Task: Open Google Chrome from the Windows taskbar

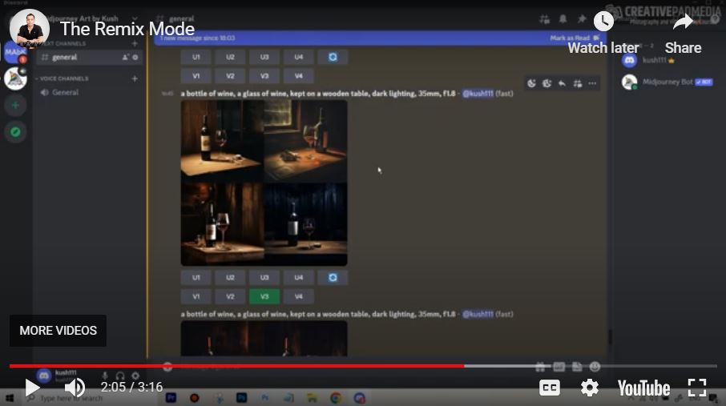Action: 336,398
